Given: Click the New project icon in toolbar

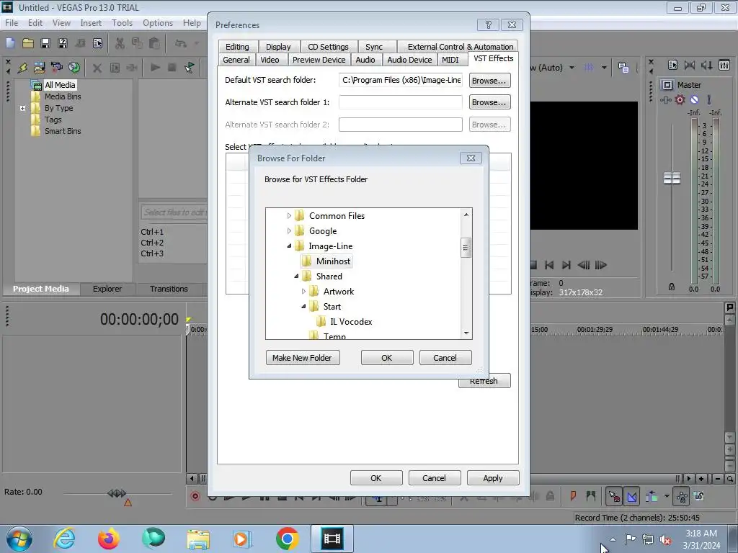Looking at the screenshot, I should pyautogui.click(x=10, y=43).
